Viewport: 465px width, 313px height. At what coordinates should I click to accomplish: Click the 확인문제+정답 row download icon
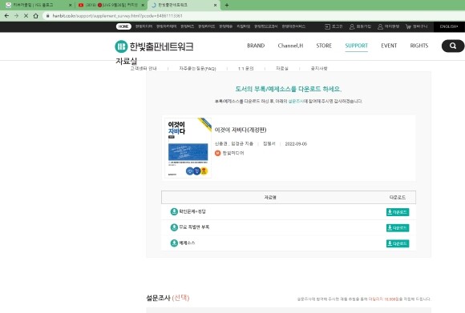click(174, 211)
